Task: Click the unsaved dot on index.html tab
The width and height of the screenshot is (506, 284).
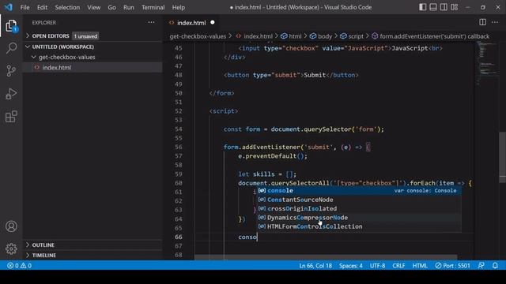Action: coord(213,23)
